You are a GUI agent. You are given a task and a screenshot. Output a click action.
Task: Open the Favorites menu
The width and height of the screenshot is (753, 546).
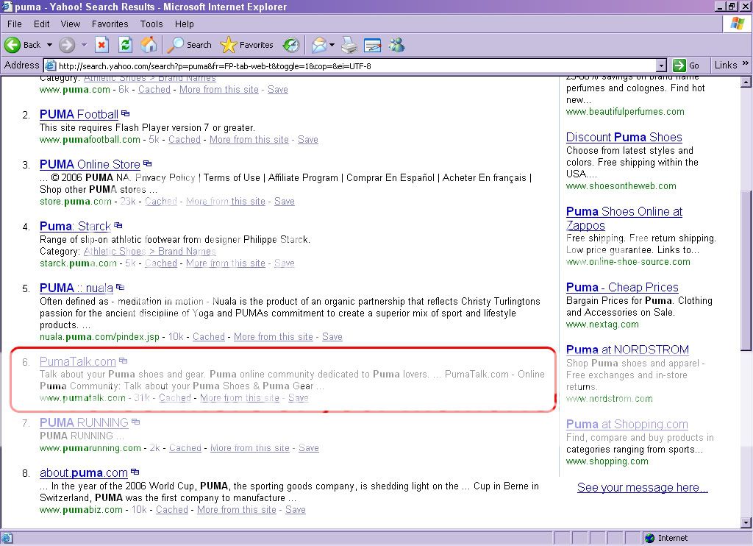pos(110,24)
